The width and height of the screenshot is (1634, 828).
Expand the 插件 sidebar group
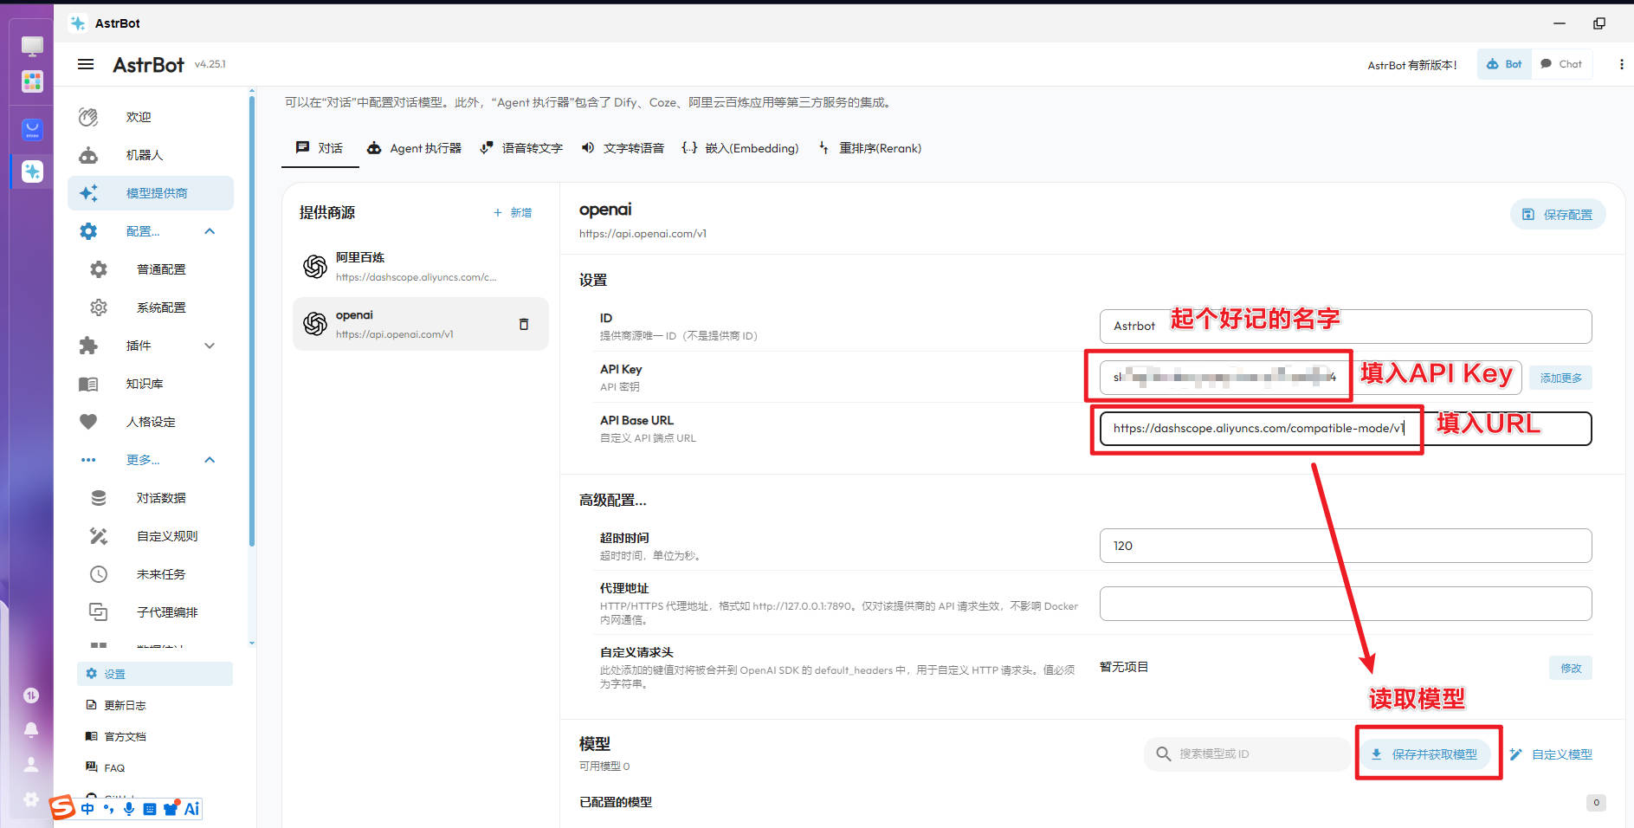click(x=210, y=346)
